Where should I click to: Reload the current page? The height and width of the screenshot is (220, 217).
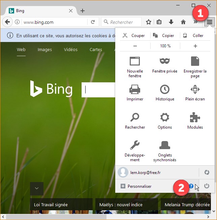coord(93,22)
